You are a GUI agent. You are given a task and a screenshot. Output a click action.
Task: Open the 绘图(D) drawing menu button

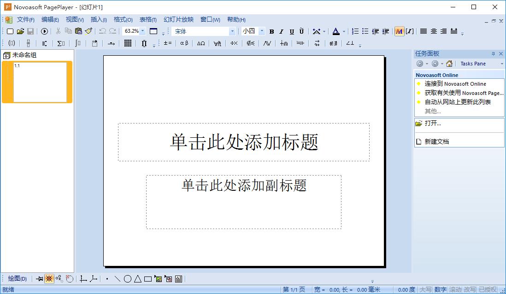[x=17, y=278]
